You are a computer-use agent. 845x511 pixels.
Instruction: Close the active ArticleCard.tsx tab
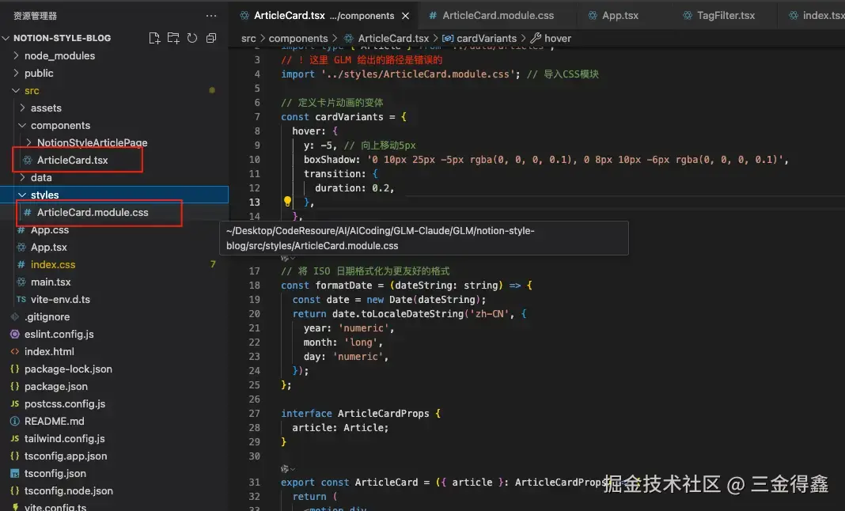pyautogui.click(x=406, y=16)
